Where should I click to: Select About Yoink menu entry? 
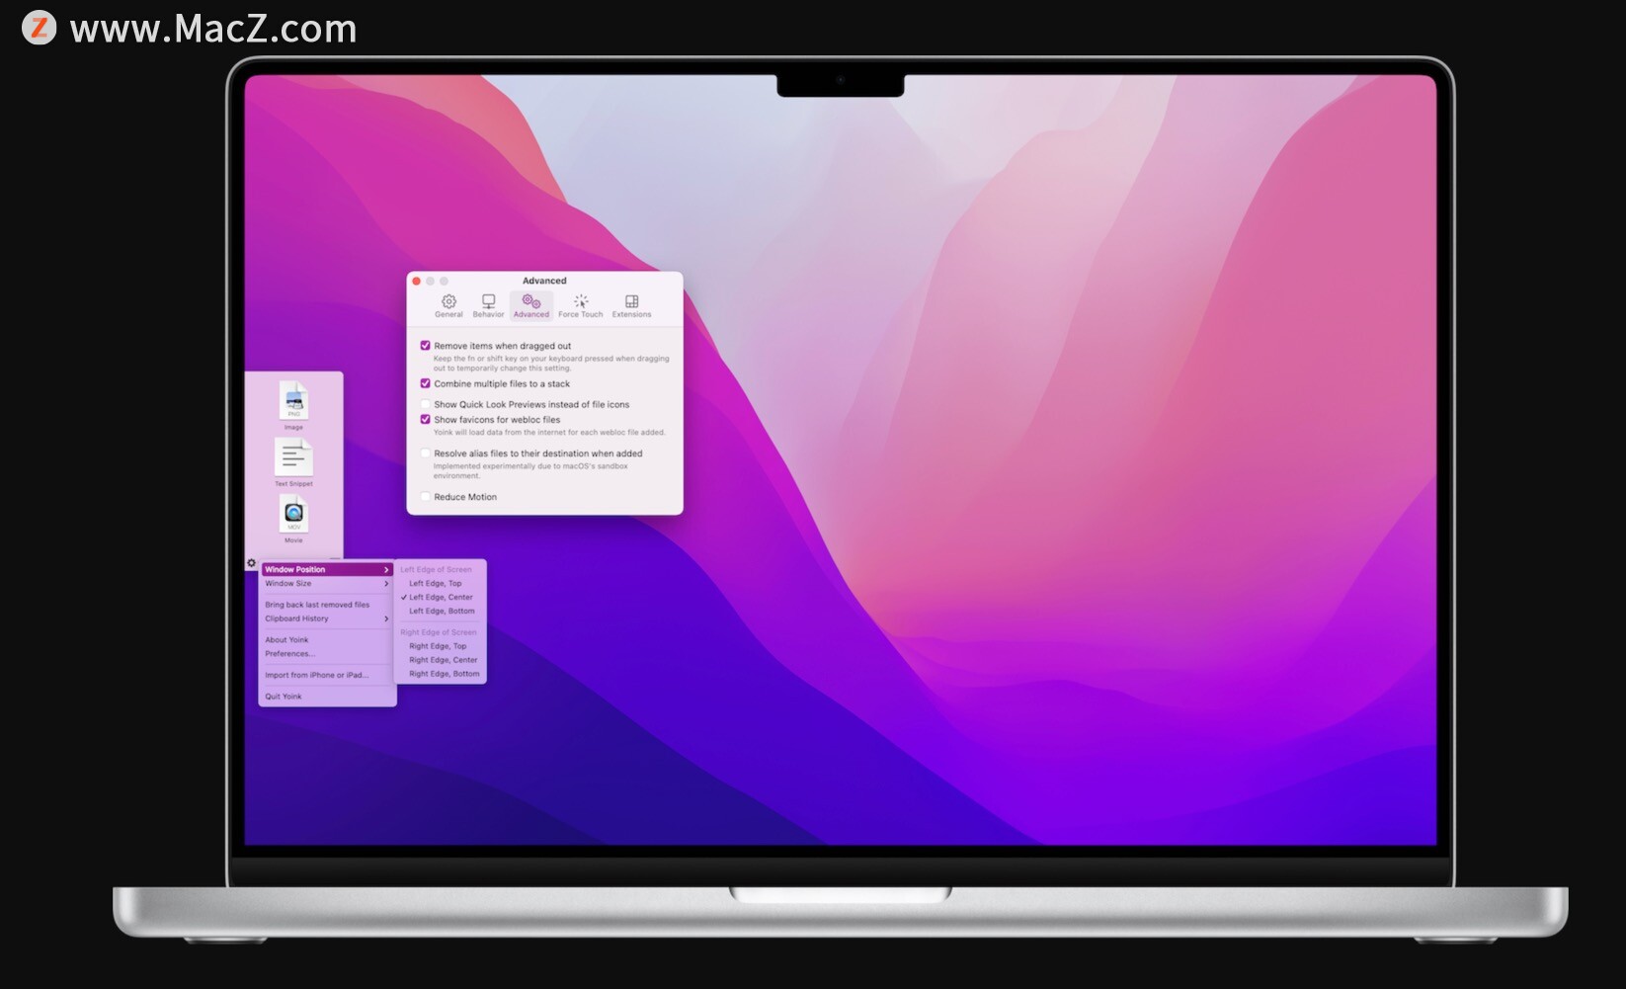click(327, 640)
